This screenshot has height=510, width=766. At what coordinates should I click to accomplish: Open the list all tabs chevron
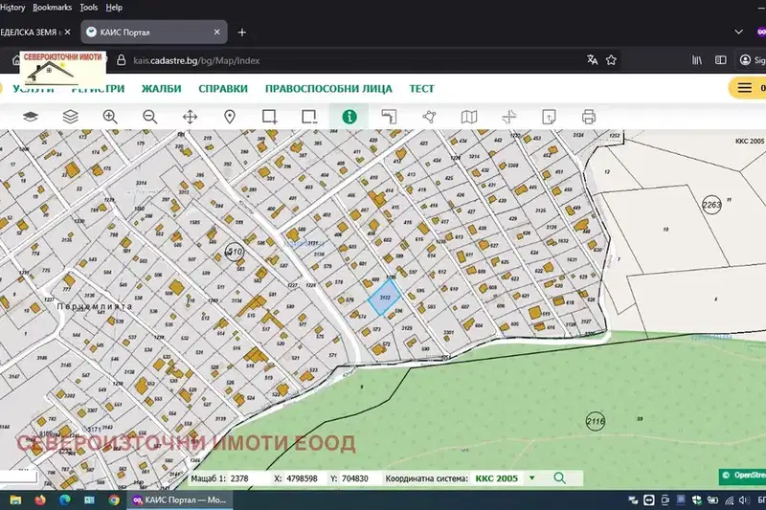tap(738, 32)
